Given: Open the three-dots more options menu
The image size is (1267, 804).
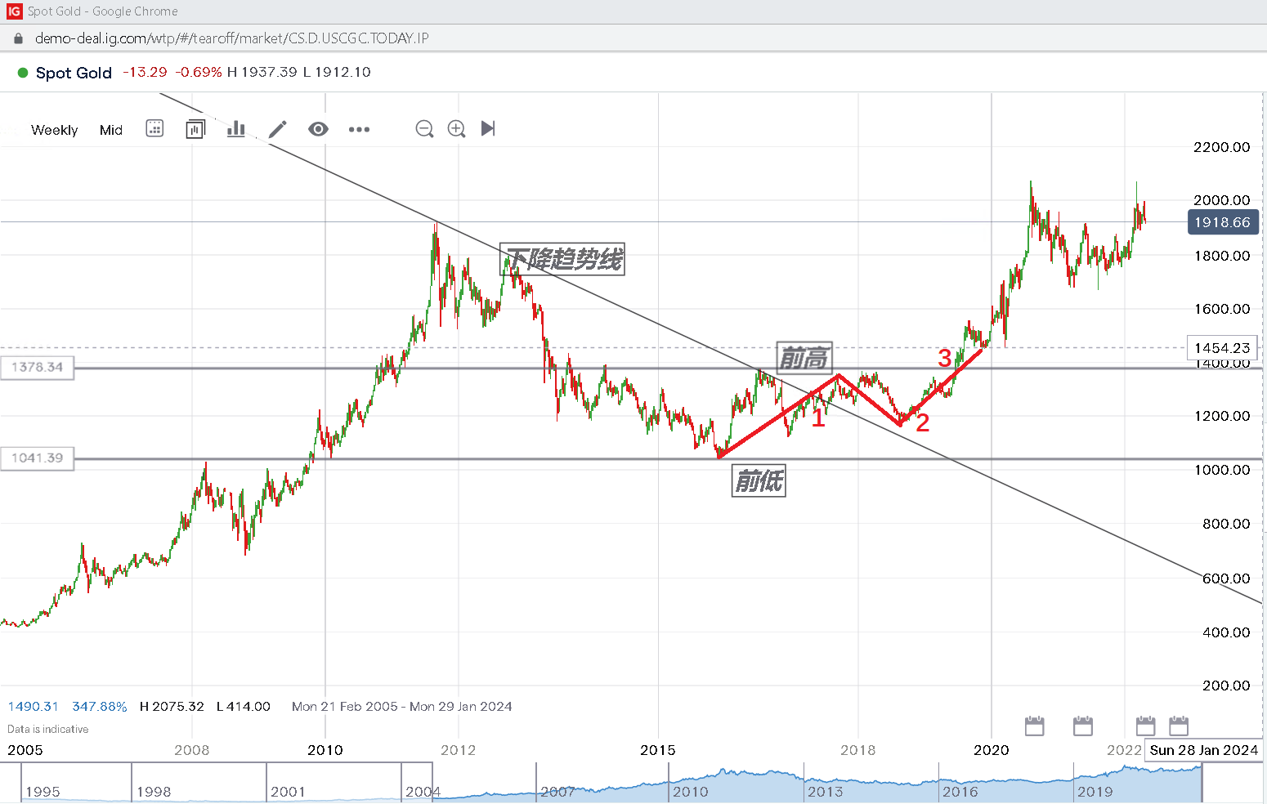Looking at the screenshot, I should pyautogui.click(x=359, y=129).
